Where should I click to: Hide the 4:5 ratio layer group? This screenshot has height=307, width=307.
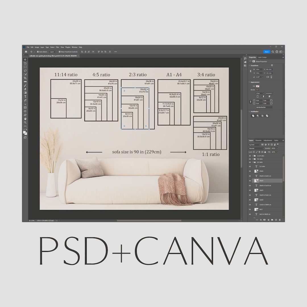pos(250,159)
